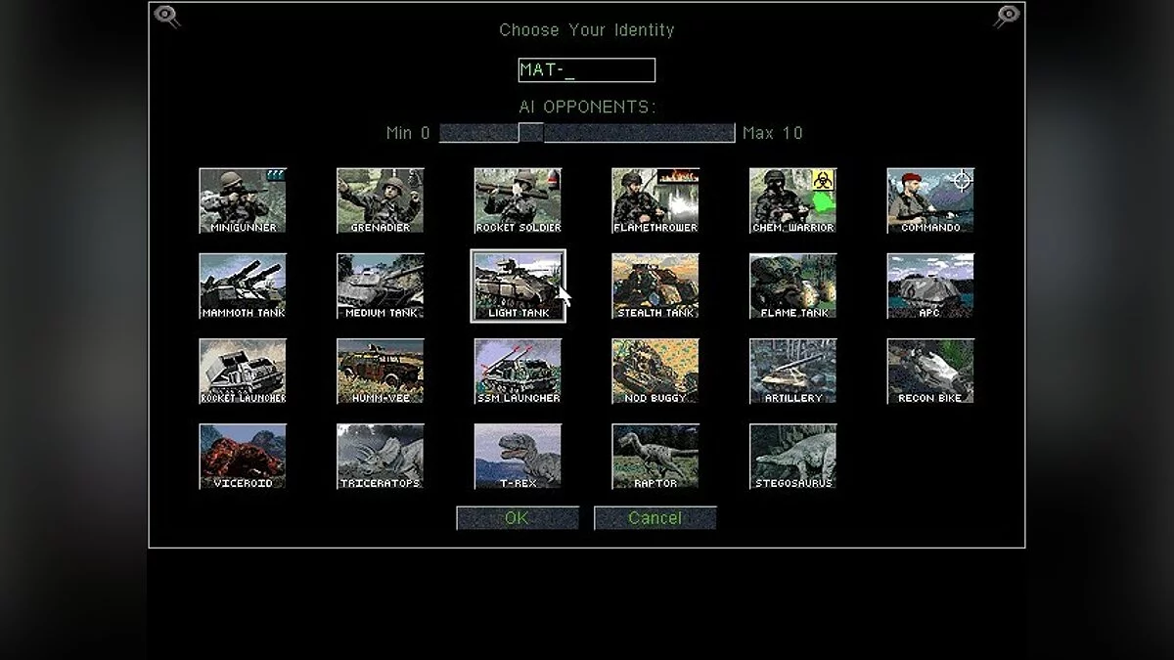Choose the Stegosaurus dinosaur icon
1174x660 pixels.
pos(793,456)
